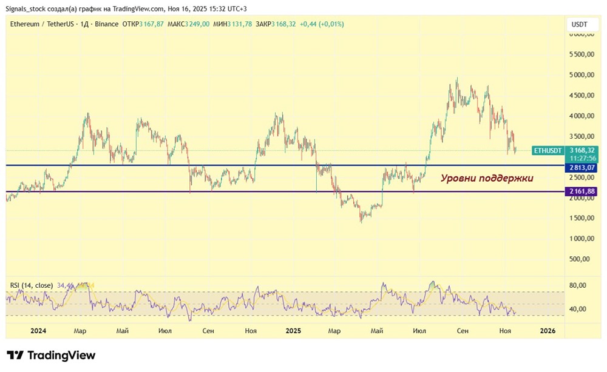
Task: Click the +0,44 (+0,01%) change value
Action: (x=322, y=24)
